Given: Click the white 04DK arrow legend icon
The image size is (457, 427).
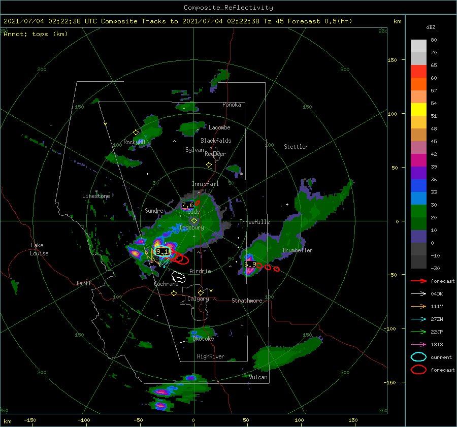Looking at the screenshot, I should click(418, 293).
